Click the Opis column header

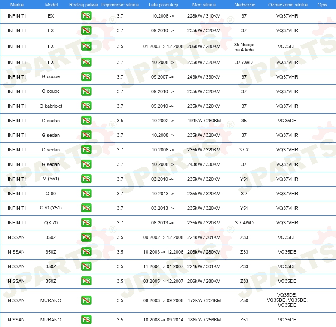(x=322, y=5)
